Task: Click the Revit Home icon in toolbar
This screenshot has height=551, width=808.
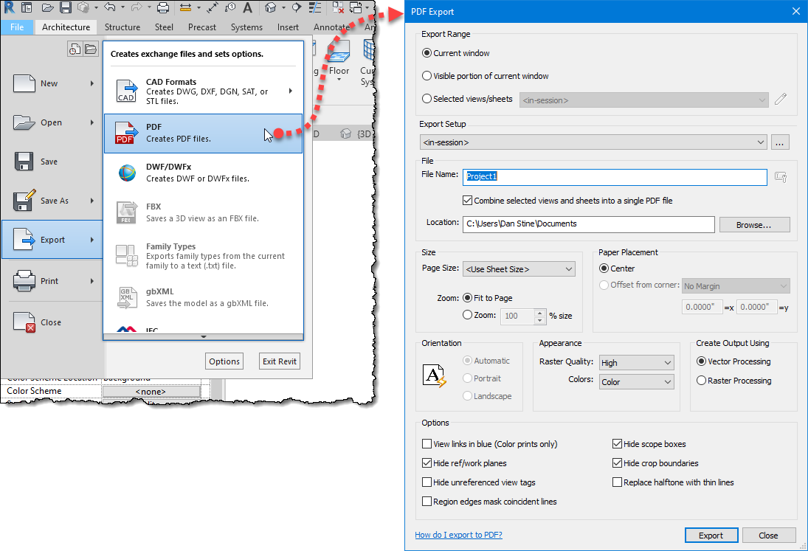Action: (x=27, y=7)
